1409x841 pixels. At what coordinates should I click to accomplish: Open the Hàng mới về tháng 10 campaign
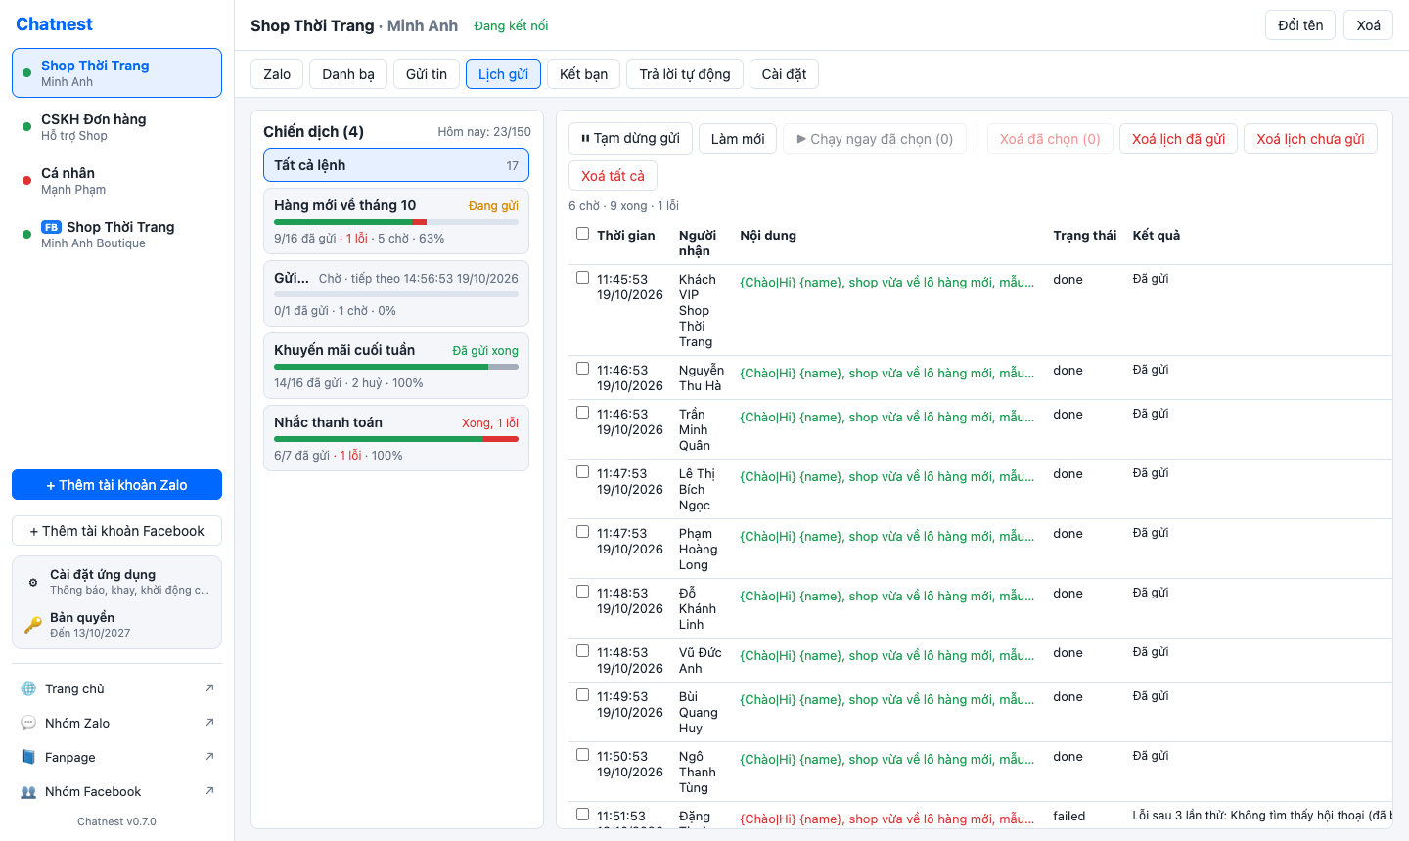(396, 221)
